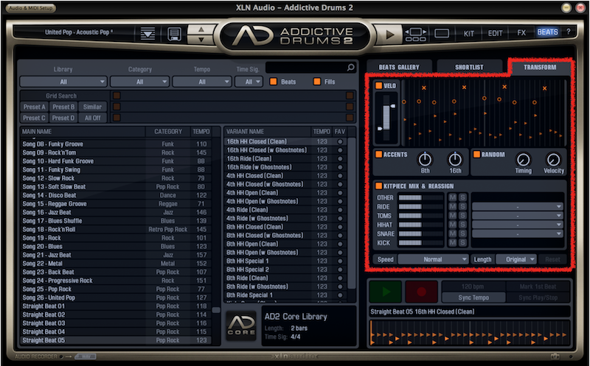
Task: Toggle Kitpiece Mix & Reassign enable box
Action: 378,186
